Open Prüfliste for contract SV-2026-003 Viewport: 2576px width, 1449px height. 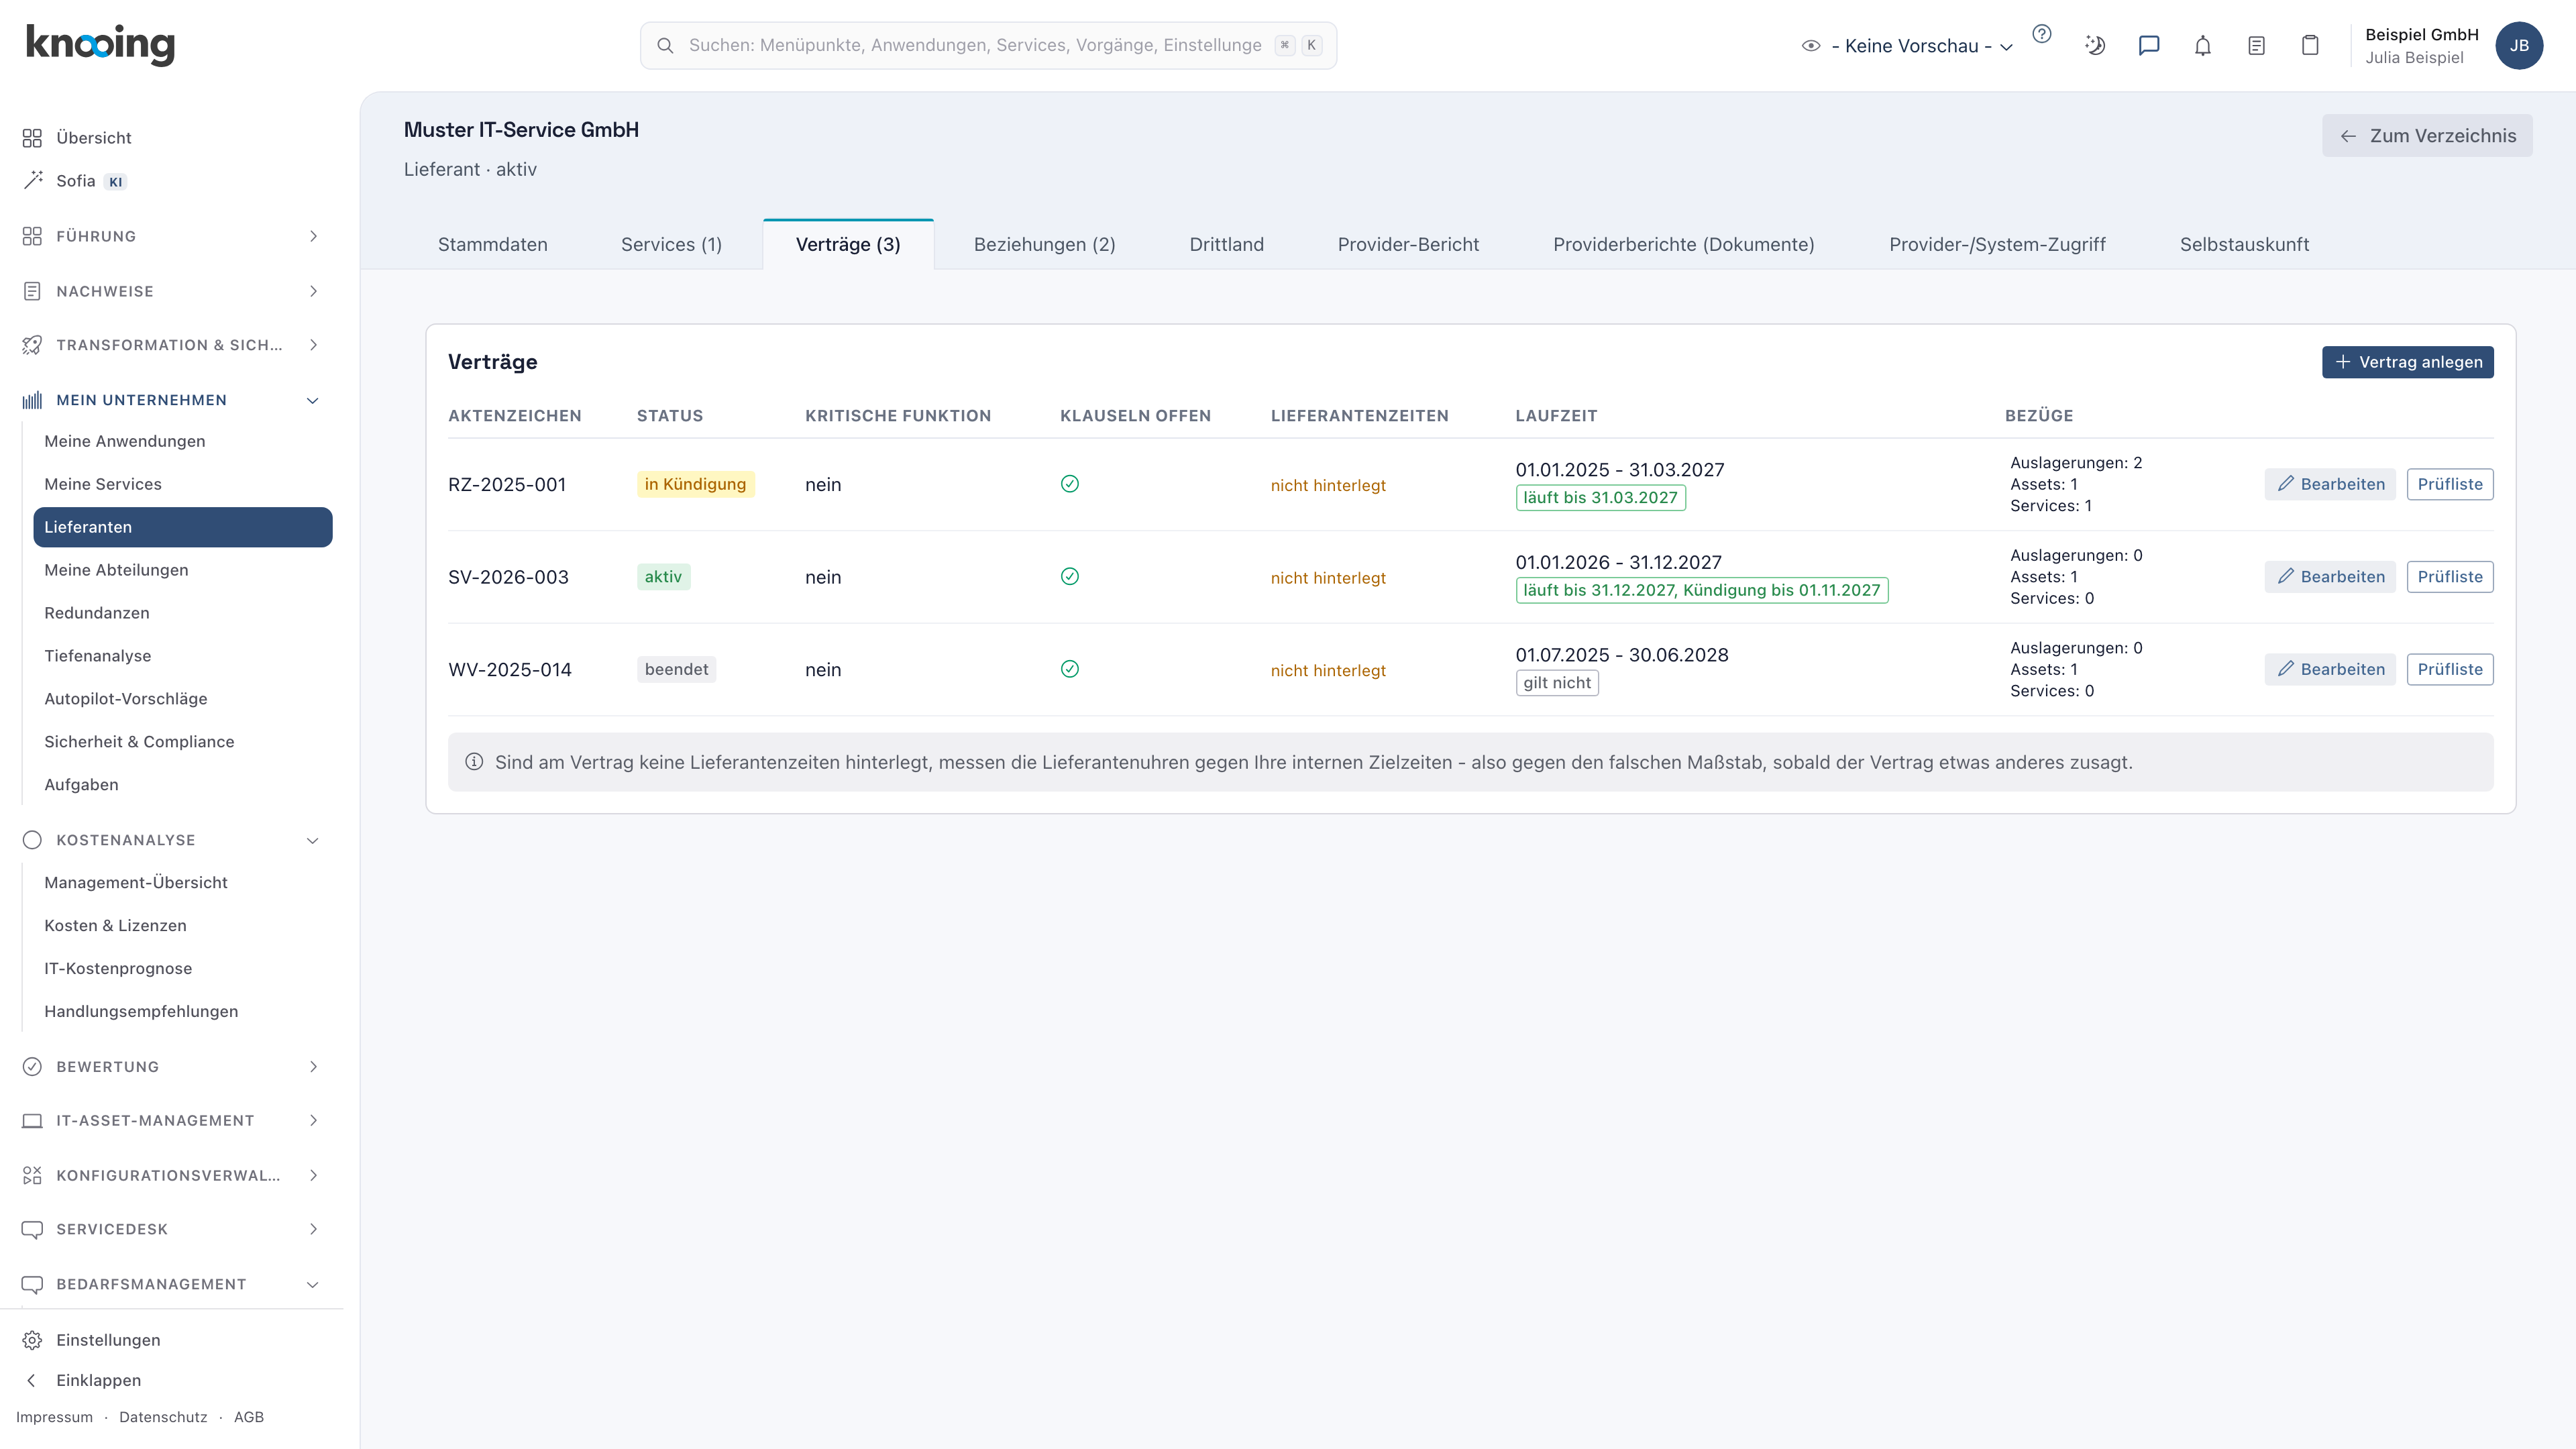(x=2450, y=577)
